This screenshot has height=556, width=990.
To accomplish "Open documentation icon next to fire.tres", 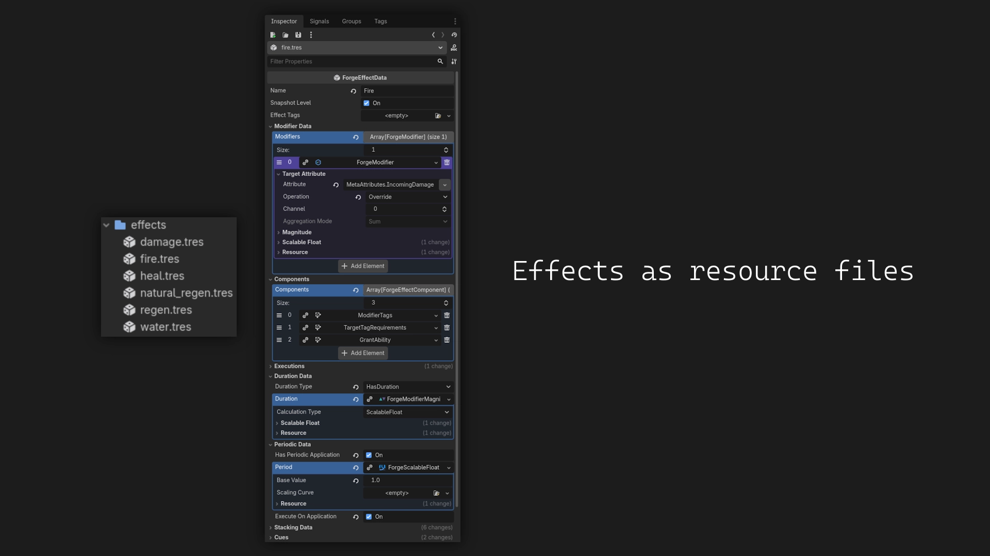I will tap(454, 48).
